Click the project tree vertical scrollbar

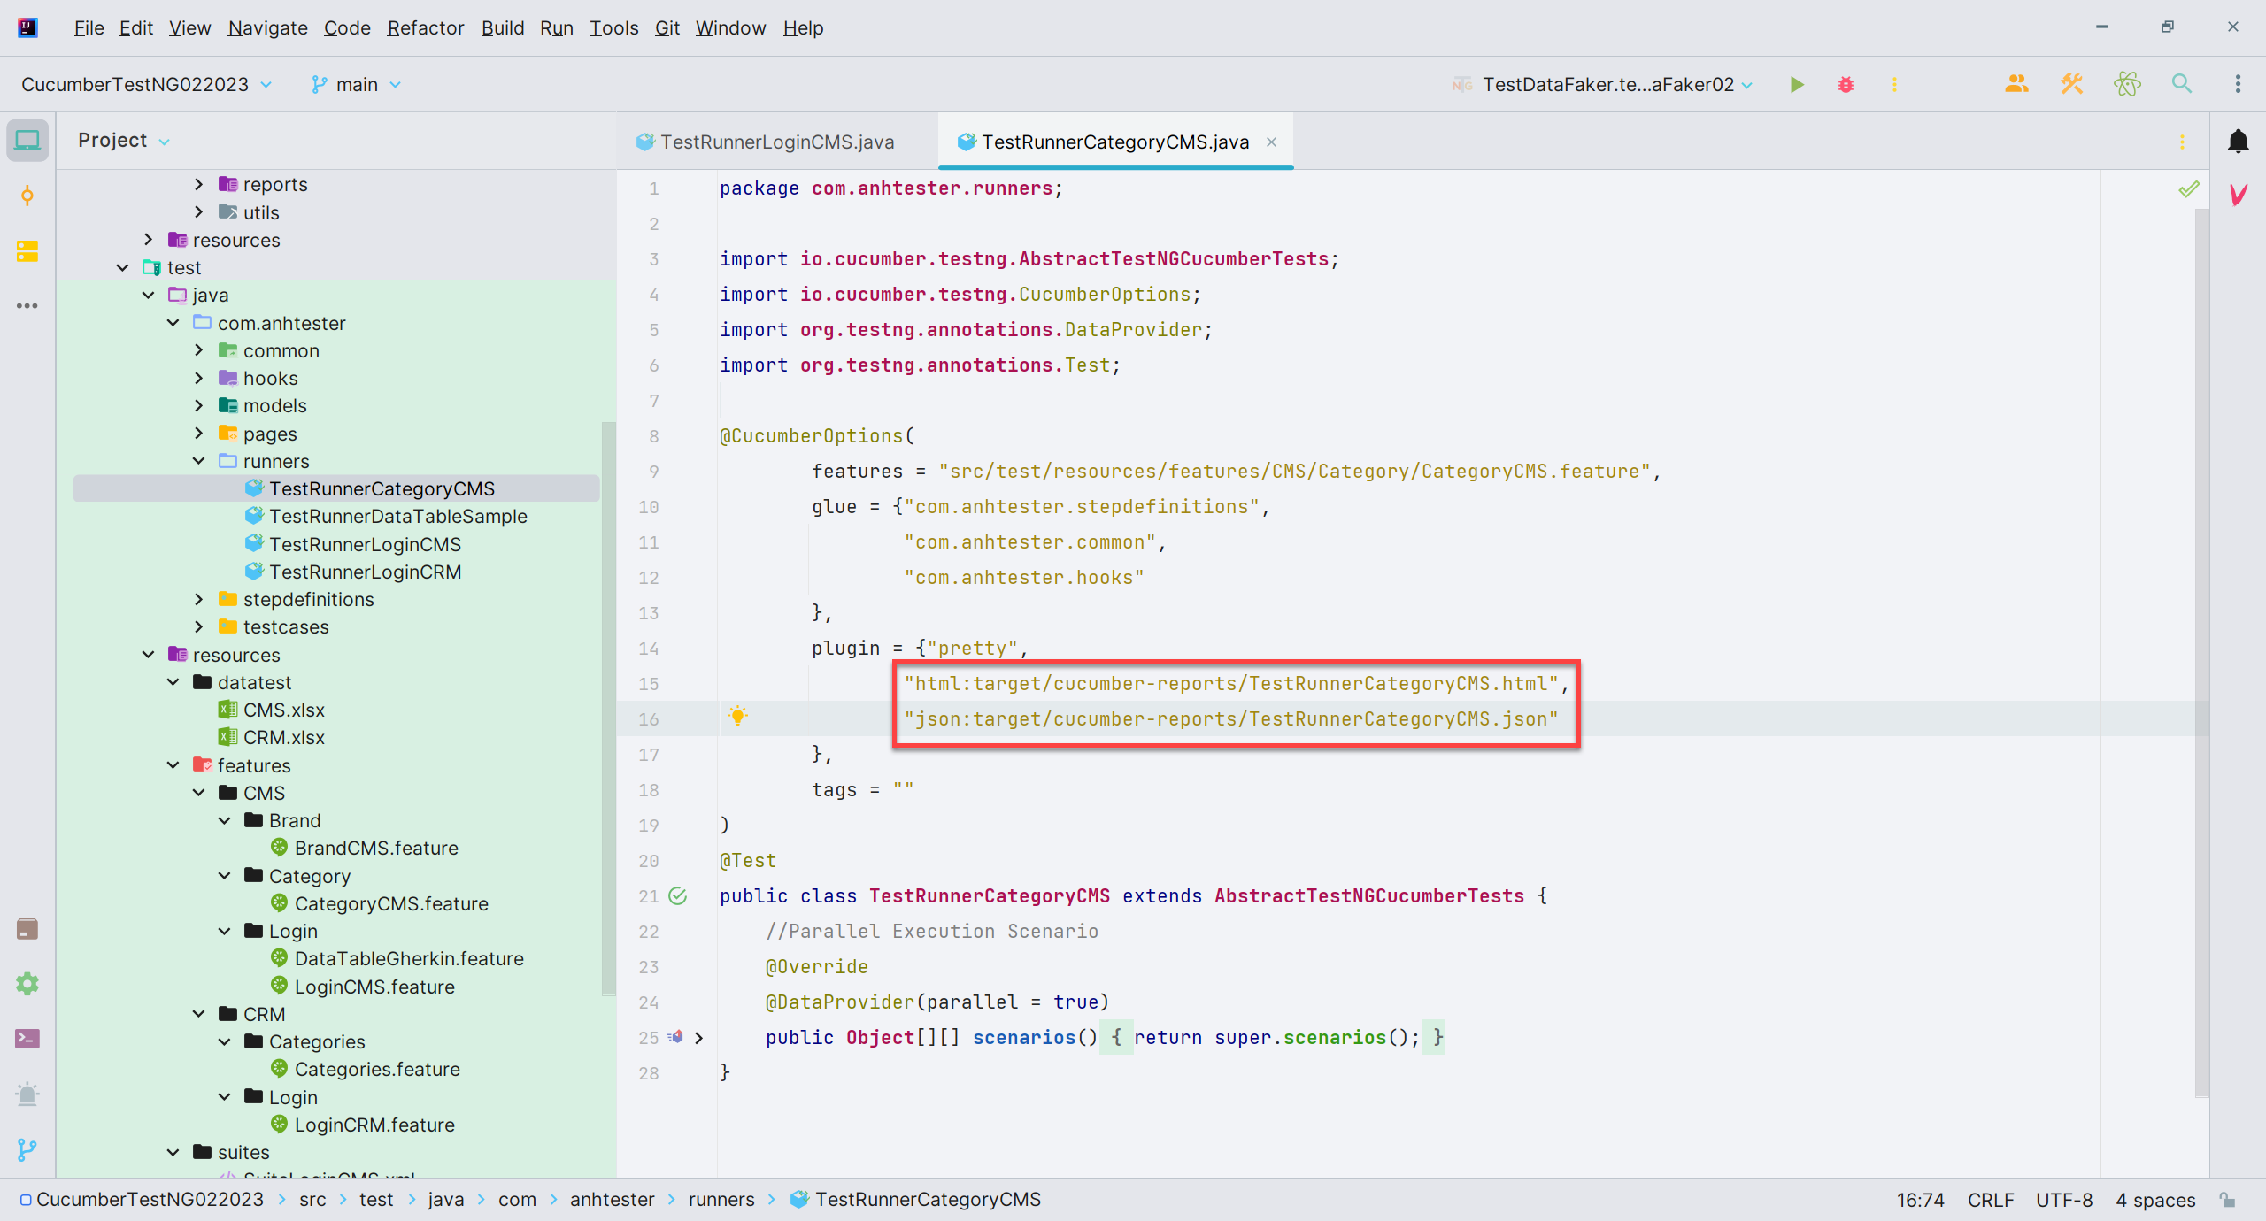[x=608, y=708]
